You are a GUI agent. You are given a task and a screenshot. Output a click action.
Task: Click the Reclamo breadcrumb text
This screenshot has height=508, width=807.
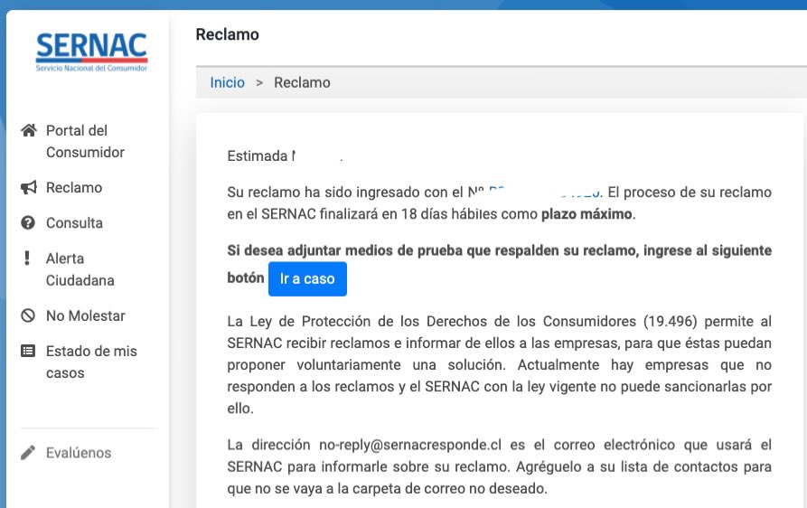point(302,82)
